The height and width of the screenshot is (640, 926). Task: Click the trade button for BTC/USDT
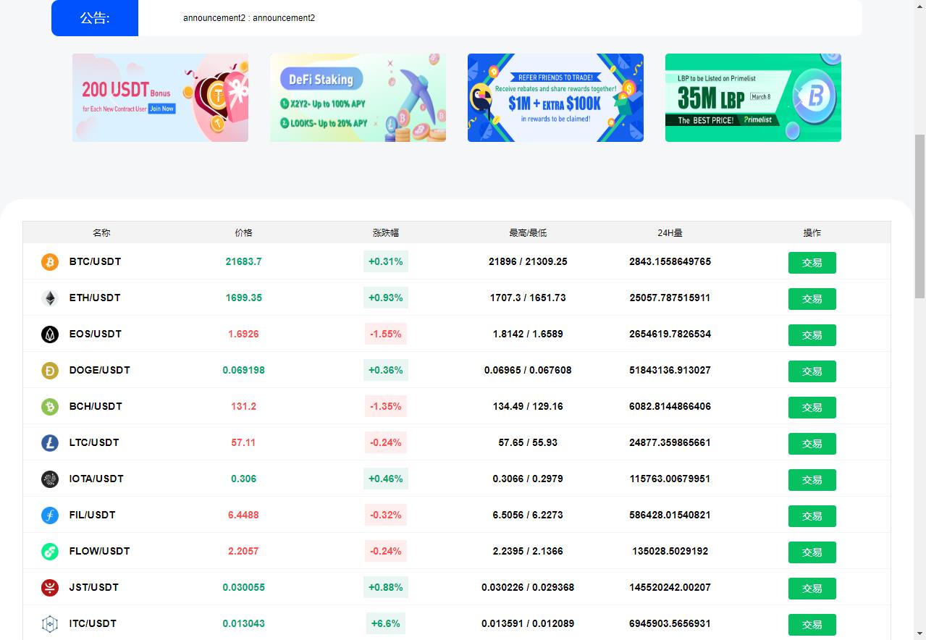click(x=812, y=263)
